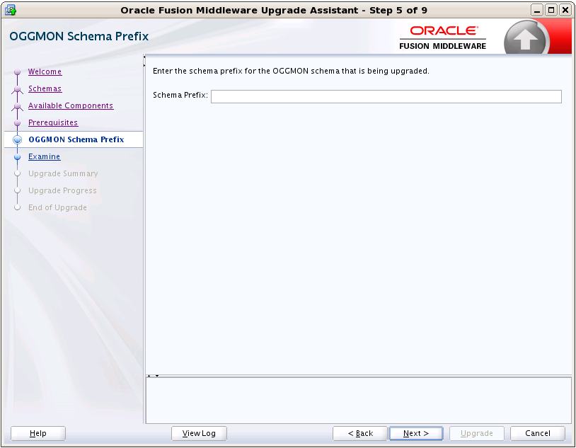Click the Schema Prefix label
This screenshot has width=576, height=448.
pyautogui.click(x=180, y=95)
